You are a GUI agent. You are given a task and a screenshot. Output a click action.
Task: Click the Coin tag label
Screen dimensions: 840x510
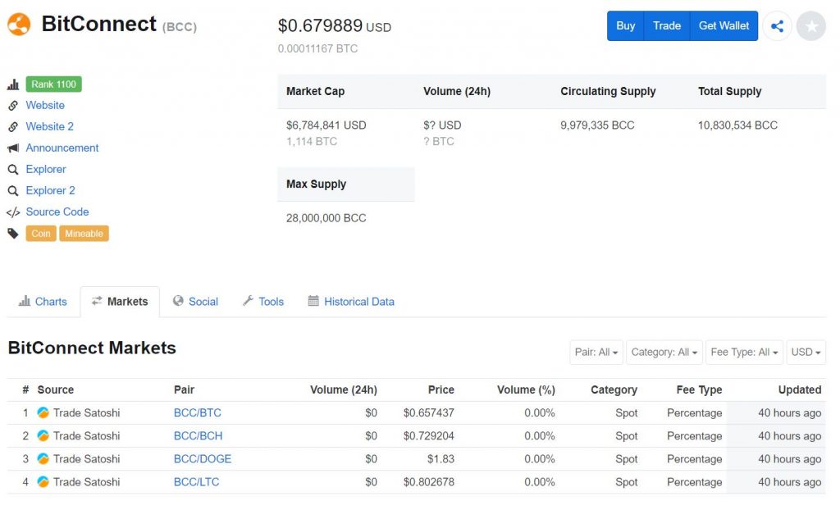[41, 234]
